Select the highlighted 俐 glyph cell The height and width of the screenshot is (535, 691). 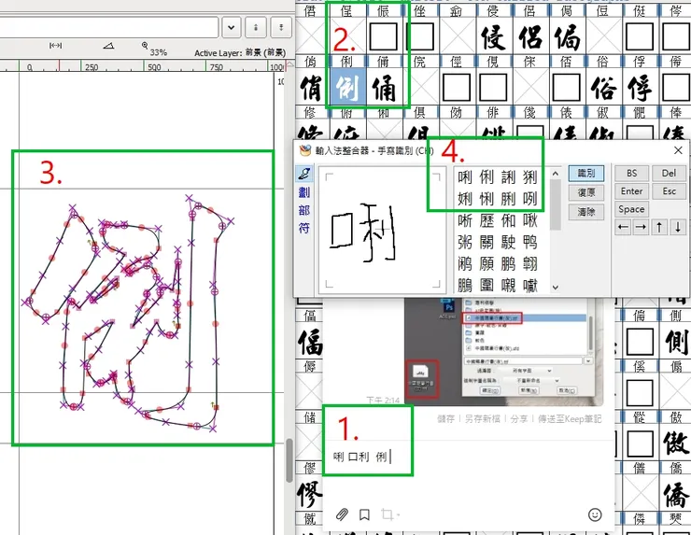pyautogui.click(x=347, y=87)
